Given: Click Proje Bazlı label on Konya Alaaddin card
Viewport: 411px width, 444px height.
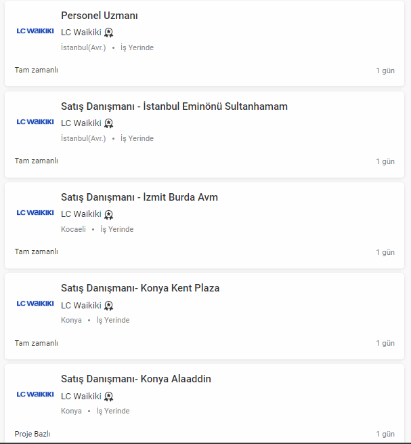Looking at the screenshot, I should click(33, 434).
